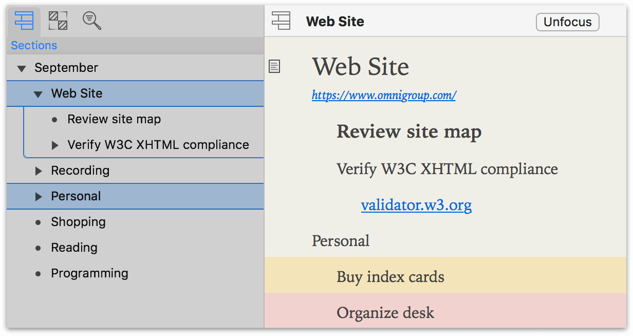Open the validator.w3.org link
The image size is (633, 336).
416,206
